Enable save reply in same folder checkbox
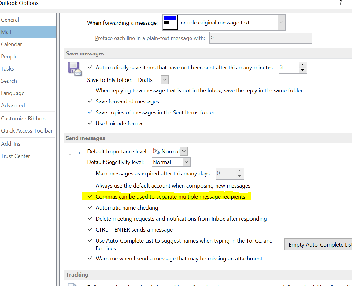The width and height of the screenshot is (352, 286). tap(90, 90)
